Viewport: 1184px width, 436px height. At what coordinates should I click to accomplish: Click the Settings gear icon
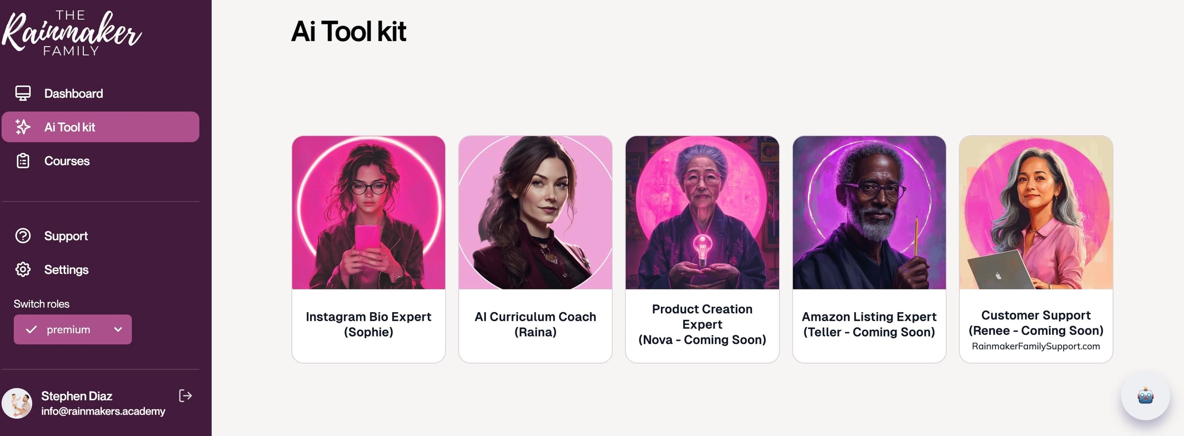[x=23, y=269]
